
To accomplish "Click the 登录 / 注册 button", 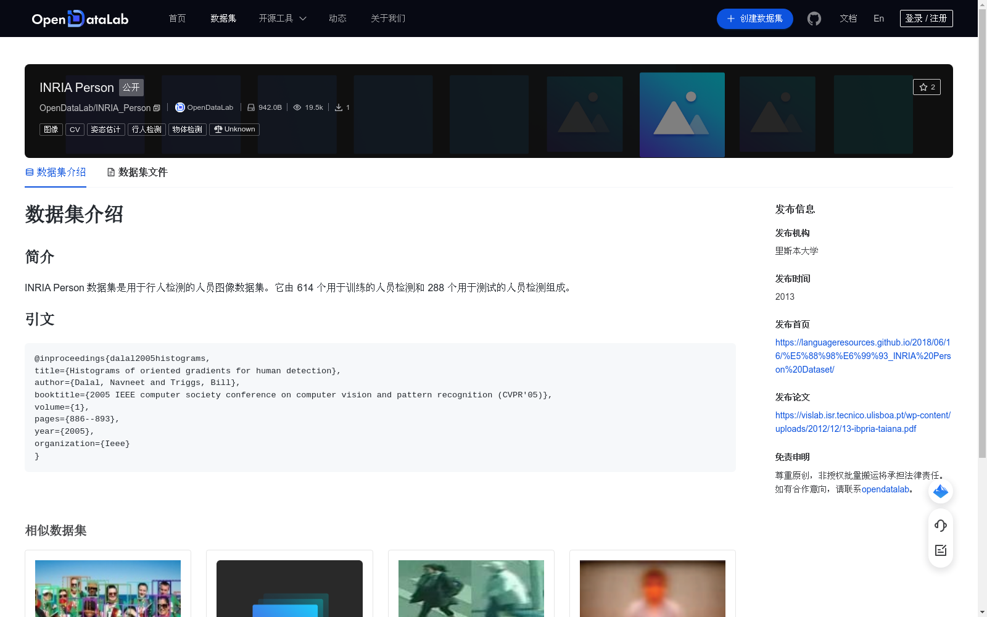I will (927, 19).
